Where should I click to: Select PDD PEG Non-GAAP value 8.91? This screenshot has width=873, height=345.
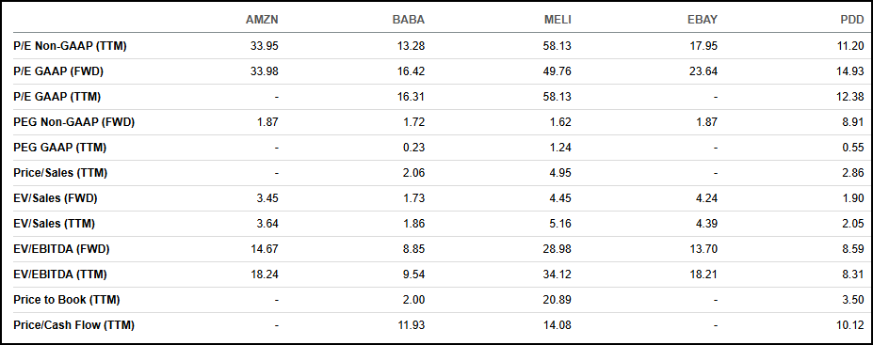(853, 122)
